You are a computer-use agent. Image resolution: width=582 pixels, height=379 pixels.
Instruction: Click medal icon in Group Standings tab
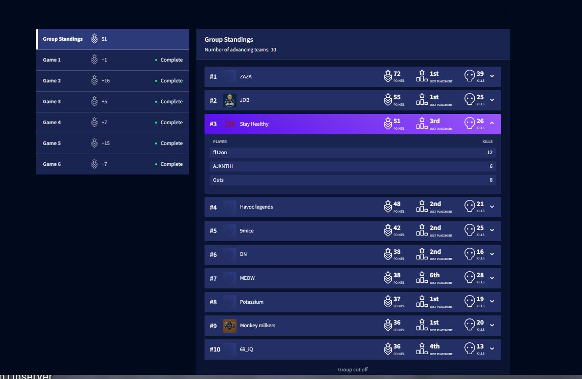94,39
